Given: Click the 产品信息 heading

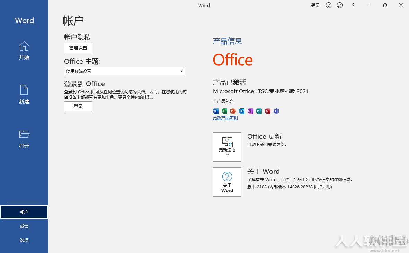Looking at the screenshot, I should click(228, 41).
